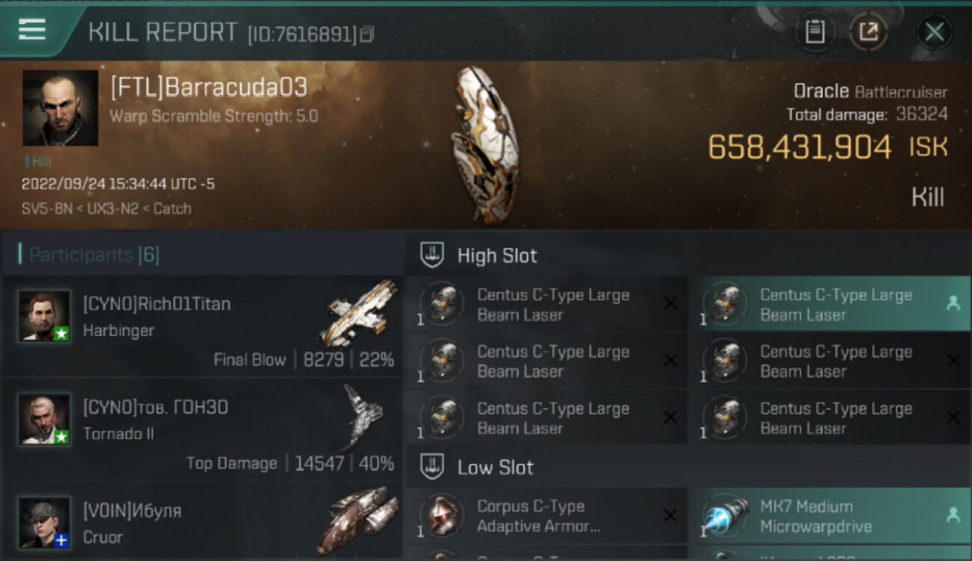972x561 pixels.
Task: Close the kill report window
Action: point(935,32)
